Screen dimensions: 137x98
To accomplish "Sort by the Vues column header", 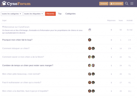I will (121, 20).
